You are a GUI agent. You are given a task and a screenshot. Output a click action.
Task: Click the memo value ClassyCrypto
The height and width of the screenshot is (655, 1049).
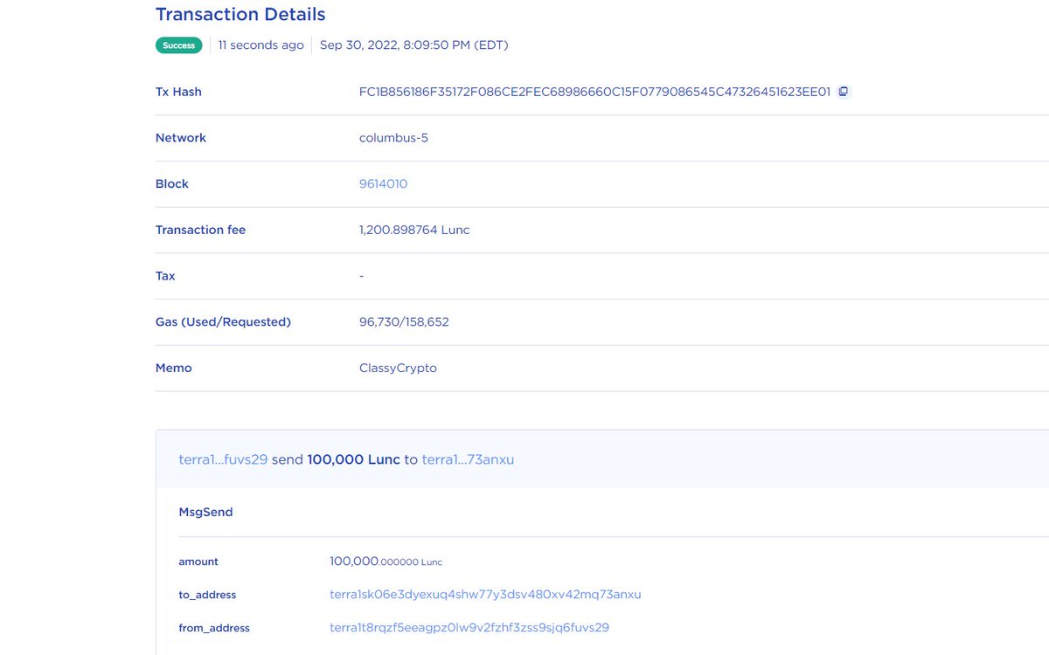pyautogui.click(x=398, y=369)
